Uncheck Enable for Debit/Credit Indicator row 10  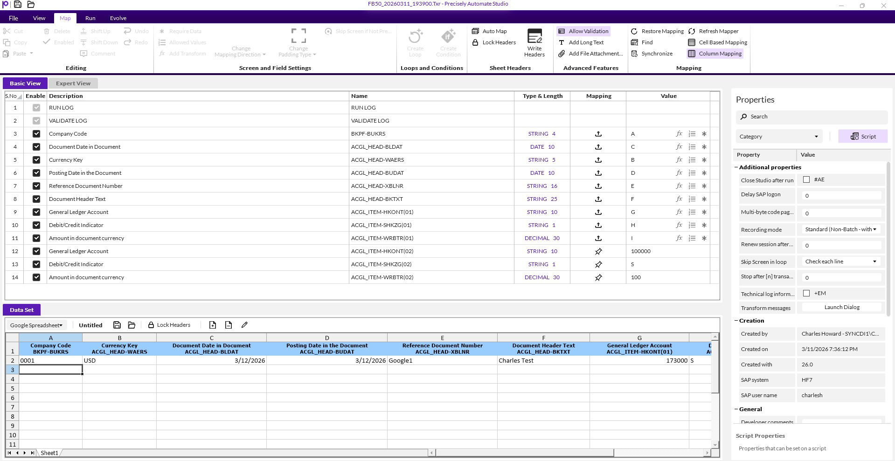point(36,225)
